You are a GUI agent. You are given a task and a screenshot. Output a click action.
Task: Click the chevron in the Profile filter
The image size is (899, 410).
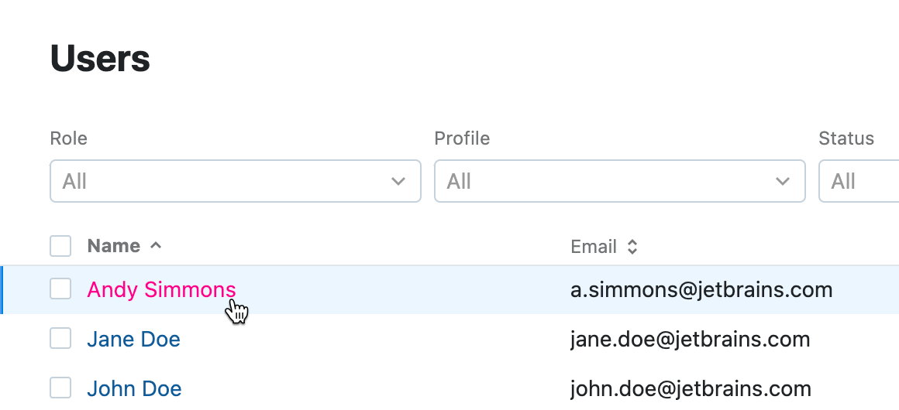click(x=783, y=182)
